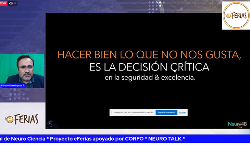Viewport: 250px width, 156px height.
Task: Click the red EN VIVO live badge
Action: [x=3, y=3]
